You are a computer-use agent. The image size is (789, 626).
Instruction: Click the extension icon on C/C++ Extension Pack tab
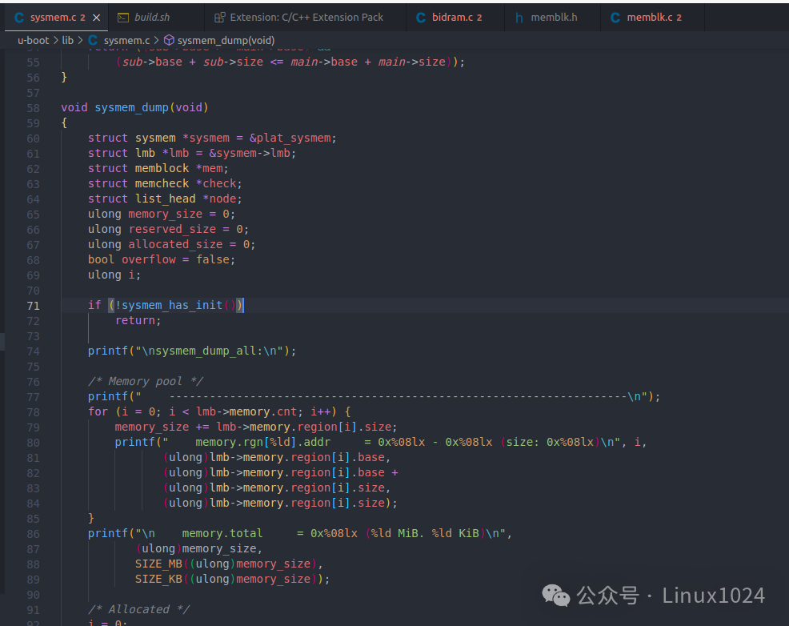click(220, 17)
